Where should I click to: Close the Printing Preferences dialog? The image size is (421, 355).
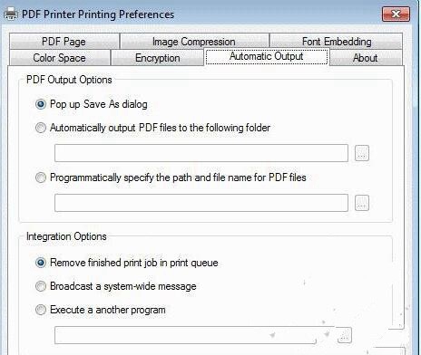click(396, 14)
